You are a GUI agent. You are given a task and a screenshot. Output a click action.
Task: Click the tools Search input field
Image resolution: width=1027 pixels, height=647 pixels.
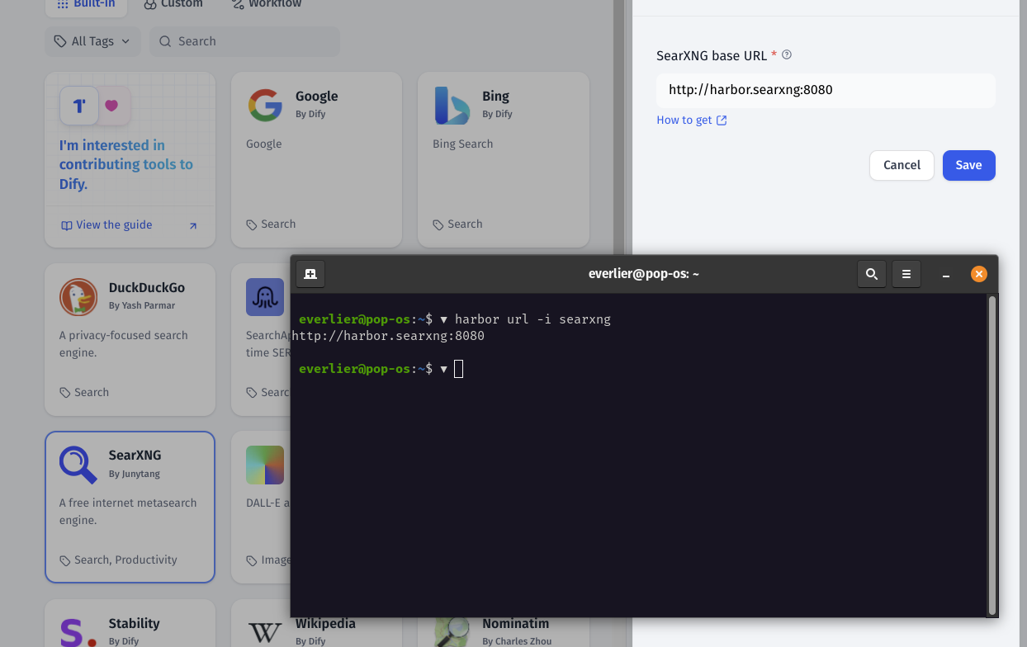pyautogui.click(x=244, y=41)
